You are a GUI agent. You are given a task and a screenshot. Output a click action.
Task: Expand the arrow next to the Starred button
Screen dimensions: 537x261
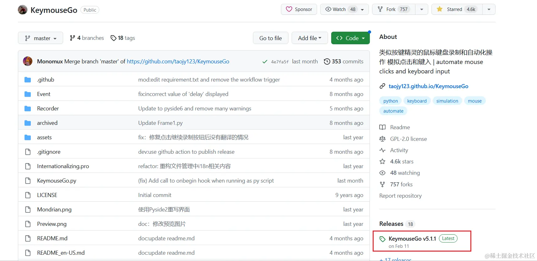tap(489, 9)
